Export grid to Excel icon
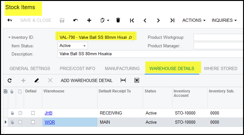Image resolution: width=244 pixels, height=135 pixels. tap(137, 80)
